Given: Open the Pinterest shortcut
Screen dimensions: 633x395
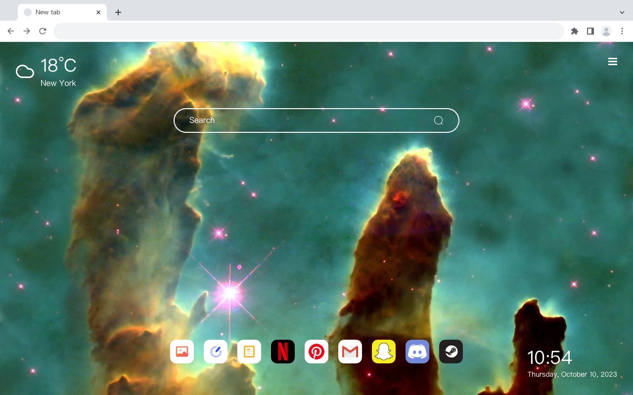Looking at the screenshot, I should point(316,352).
